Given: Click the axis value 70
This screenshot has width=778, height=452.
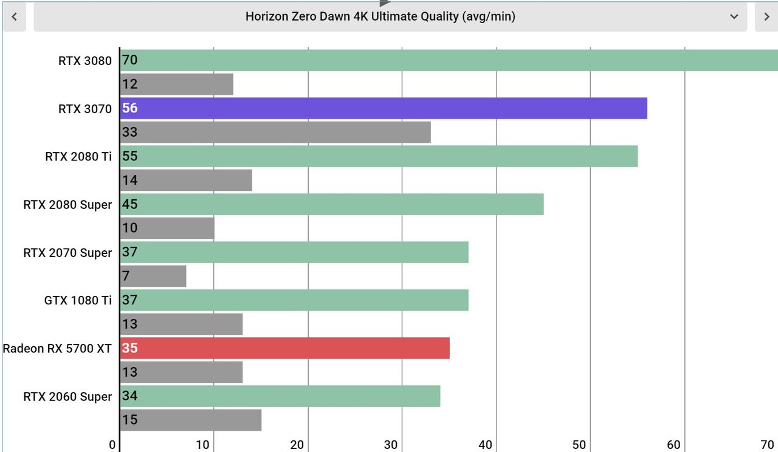Looking at the screenshot, I should pos(768,445).
